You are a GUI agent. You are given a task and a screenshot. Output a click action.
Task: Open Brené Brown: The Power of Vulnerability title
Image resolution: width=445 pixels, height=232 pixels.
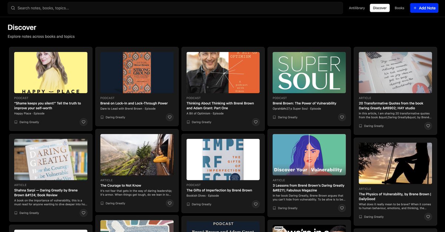[304, 103]
